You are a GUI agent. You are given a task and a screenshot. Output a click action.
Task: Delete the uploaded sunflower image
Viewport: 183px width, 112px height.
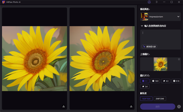[x=179, y=59]
